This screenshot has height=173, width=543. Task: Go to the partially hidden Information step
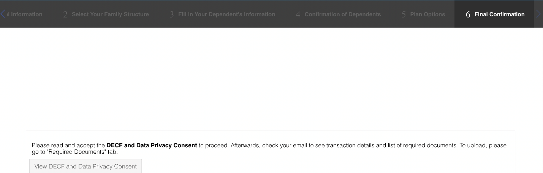click(26, 14)
